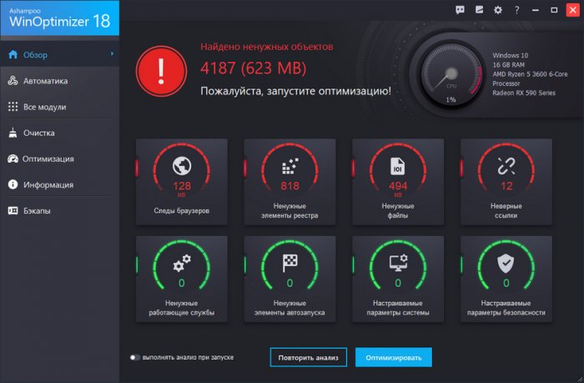The height and width of the screenshot is (383, 584).
Task: Click the Оптимизировать button
Action: click(394, 357)
